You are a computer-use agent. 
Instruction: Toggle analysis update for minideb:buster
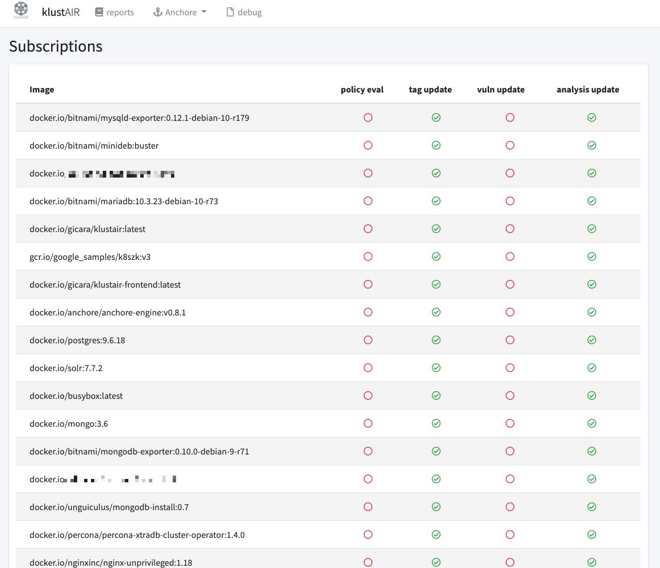[x=592, y=145]
